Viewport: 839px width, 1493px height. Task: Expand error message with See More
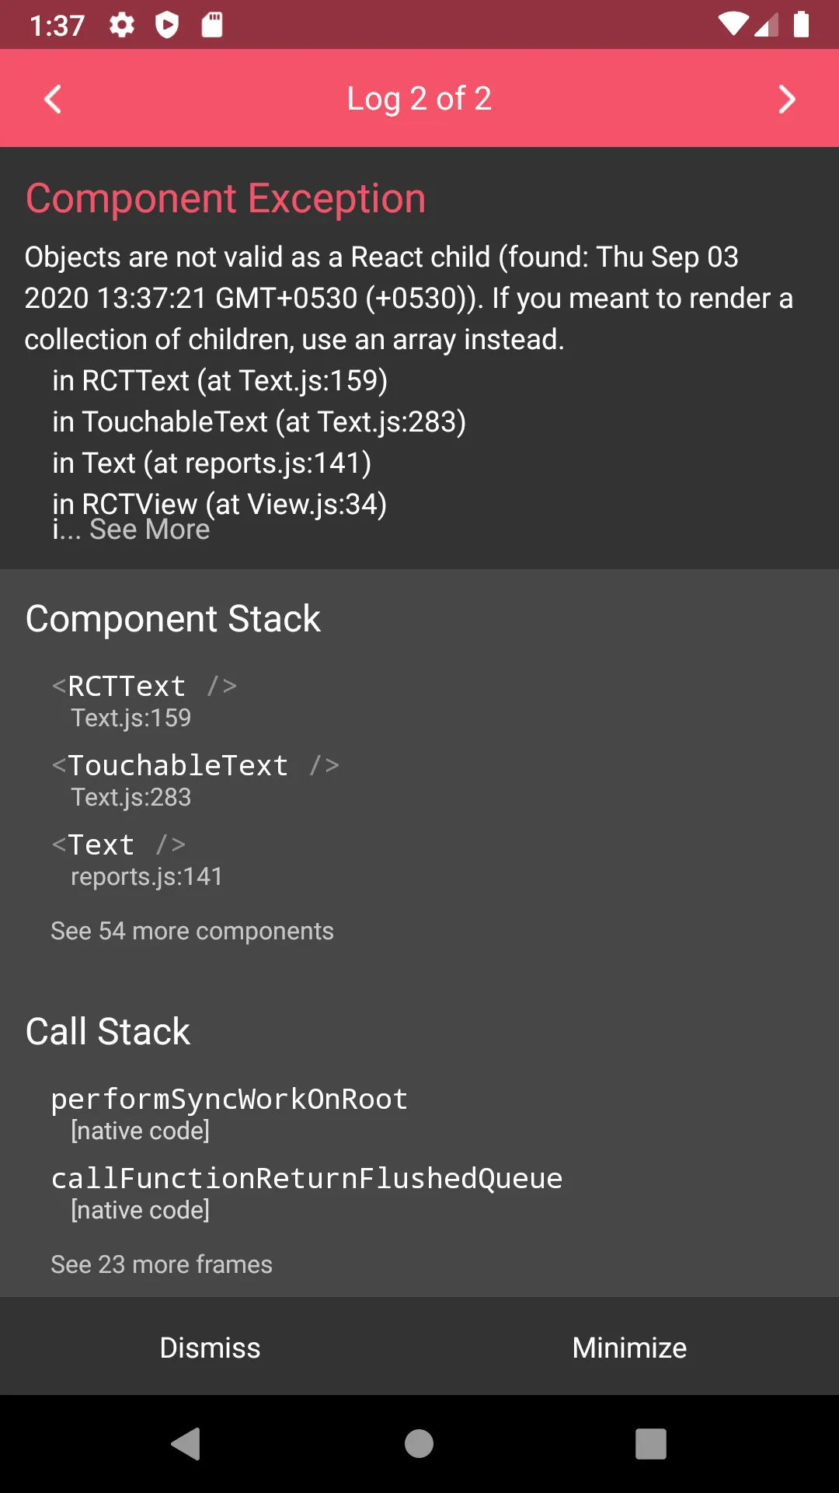pyautogui.click(x=149, y=530)
